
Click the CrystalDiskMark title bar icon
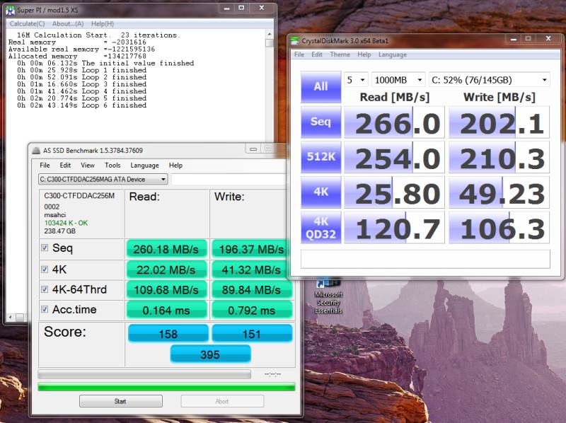point(295,41)
